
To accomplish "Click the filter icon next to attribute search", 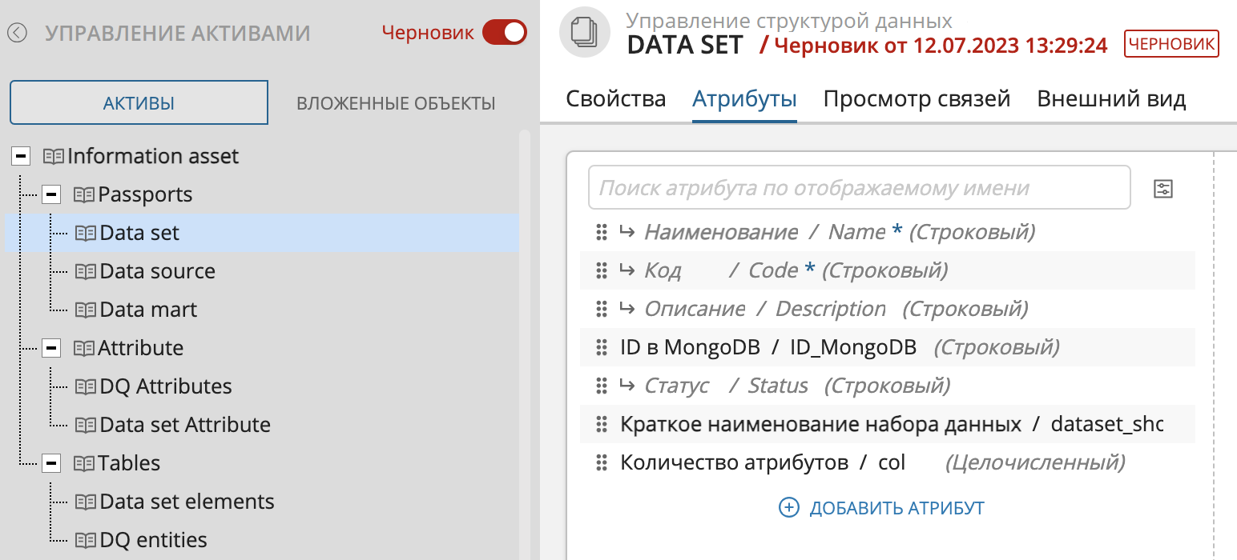I will point(1162,188).
